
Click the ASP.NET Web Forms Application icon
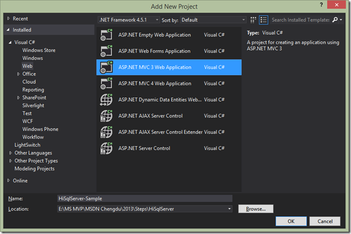[x=106, y=51]
